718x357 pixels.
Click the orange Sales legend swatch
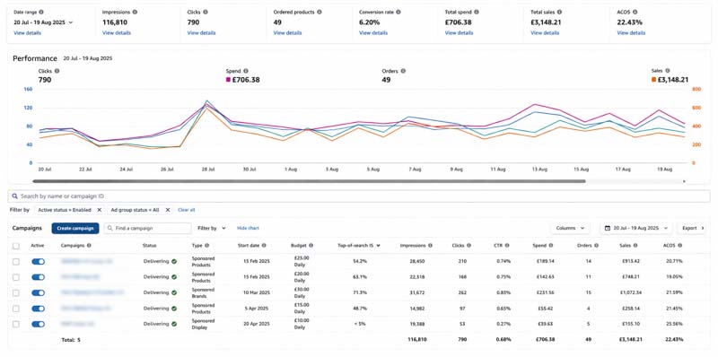tap(653, 80)
